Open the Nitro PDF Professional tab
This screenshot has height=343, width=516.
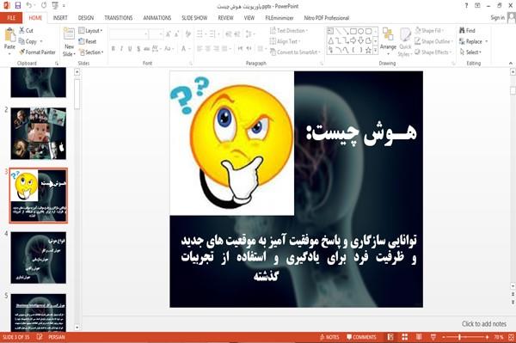click(327, 18)
